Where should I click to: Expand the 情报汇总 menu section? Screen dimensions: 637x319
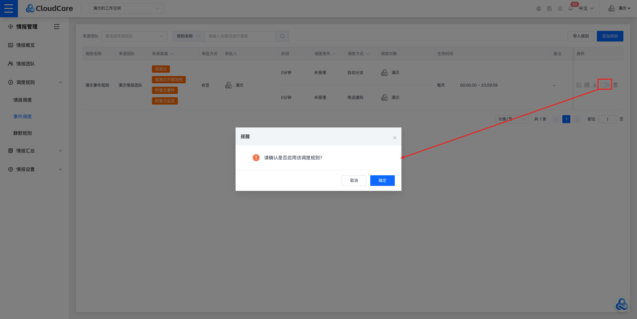tap(35, 151)
